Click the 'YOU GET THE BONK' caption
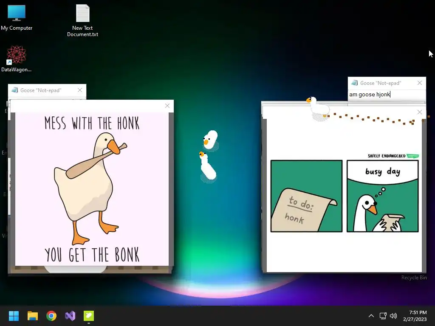The width and height of the screenshot is (435, 326). click(92, 255)
